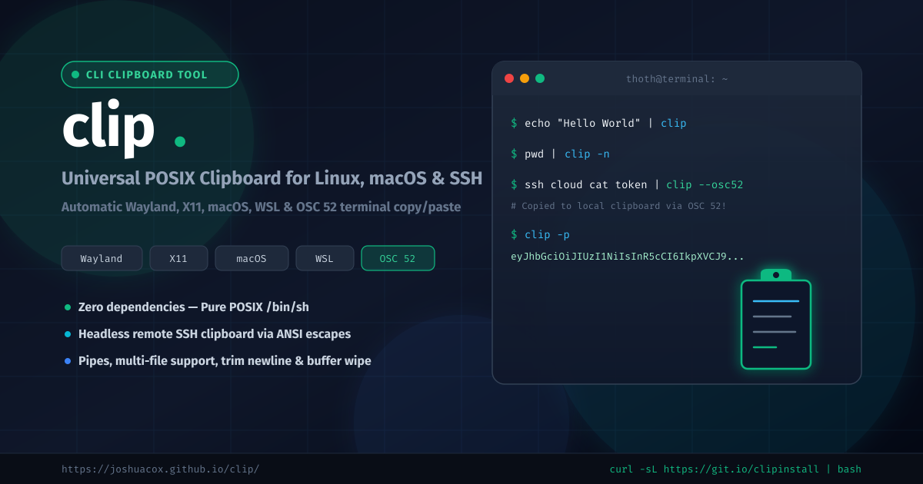Click the ssh cloud cat token command

coord(627,184)
